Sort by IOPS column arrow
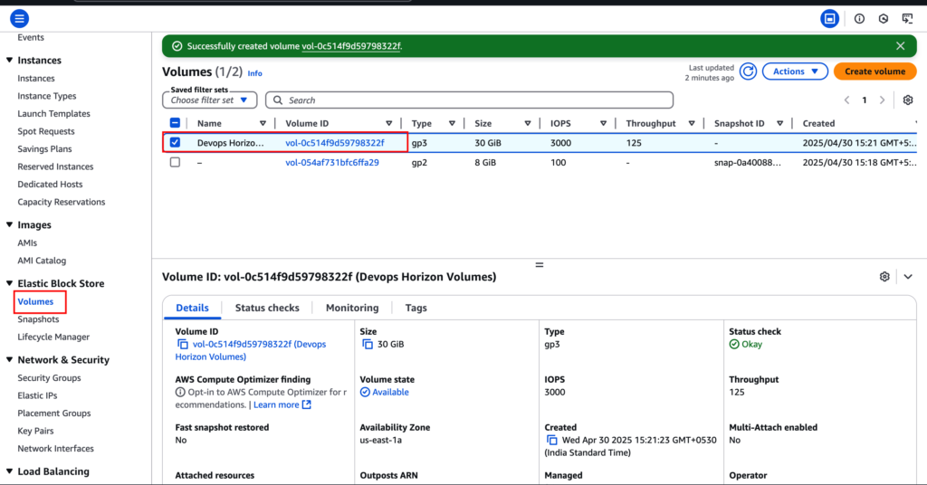 pos(603,123)
